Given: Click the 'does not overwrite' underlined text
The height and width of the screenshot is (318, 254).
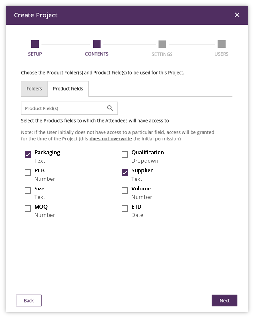Looking at the screenshot, I should click(111, 139).
